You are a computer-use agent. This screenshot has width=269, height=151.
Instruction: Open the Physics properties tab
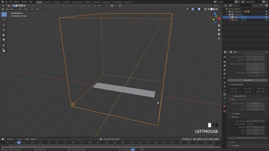point(224,94)
